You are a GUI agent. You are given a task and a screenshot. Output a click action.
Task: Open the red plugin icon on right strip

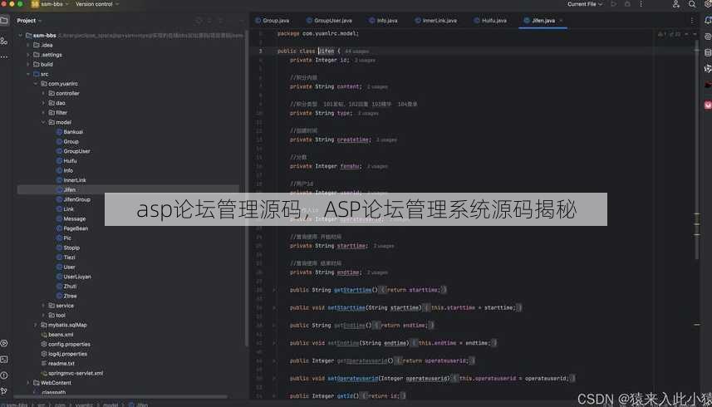pos(708,105)
